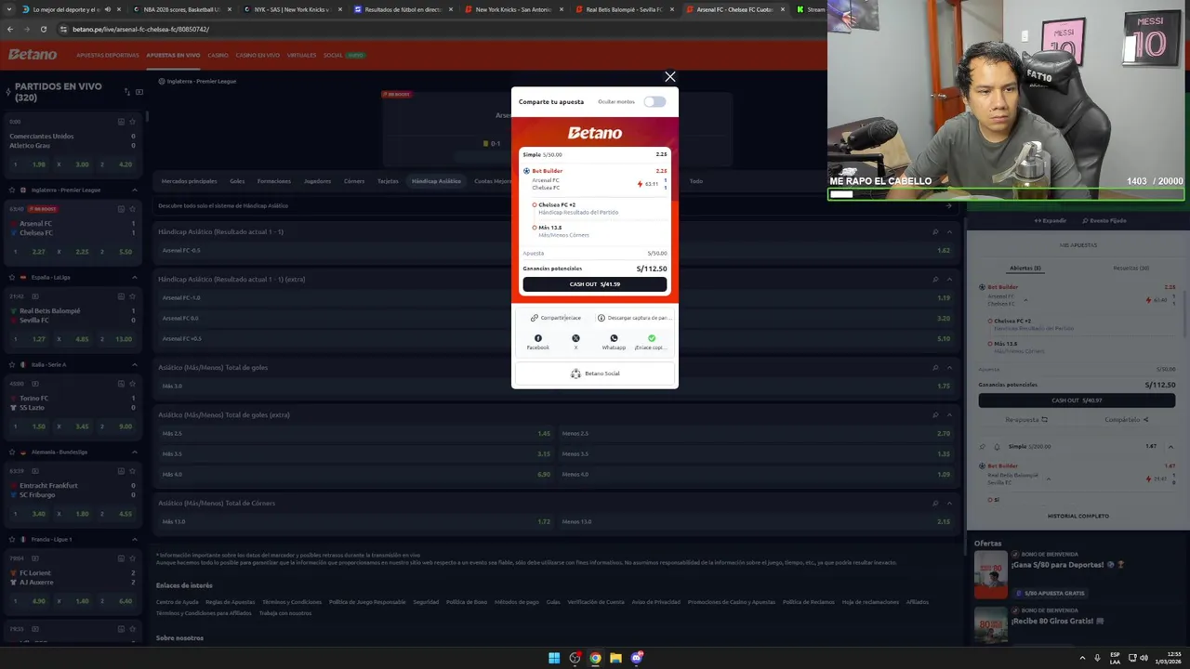Open the Windows Start menu
Image resolution: width=1190 pixels, height=669 pixels.
(x=554, y=658)
